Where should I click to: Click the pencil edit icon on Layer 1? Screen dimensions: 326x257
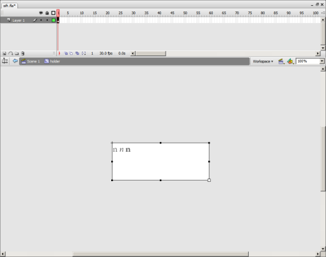35,20
